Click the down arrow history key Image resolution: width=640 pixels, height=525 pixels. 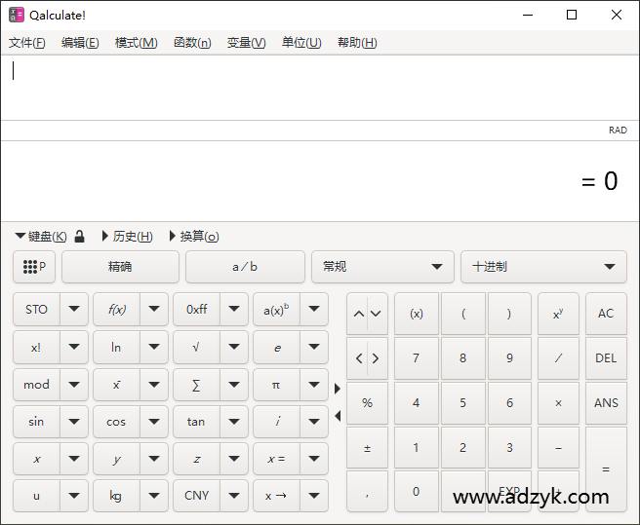[376, 314]
